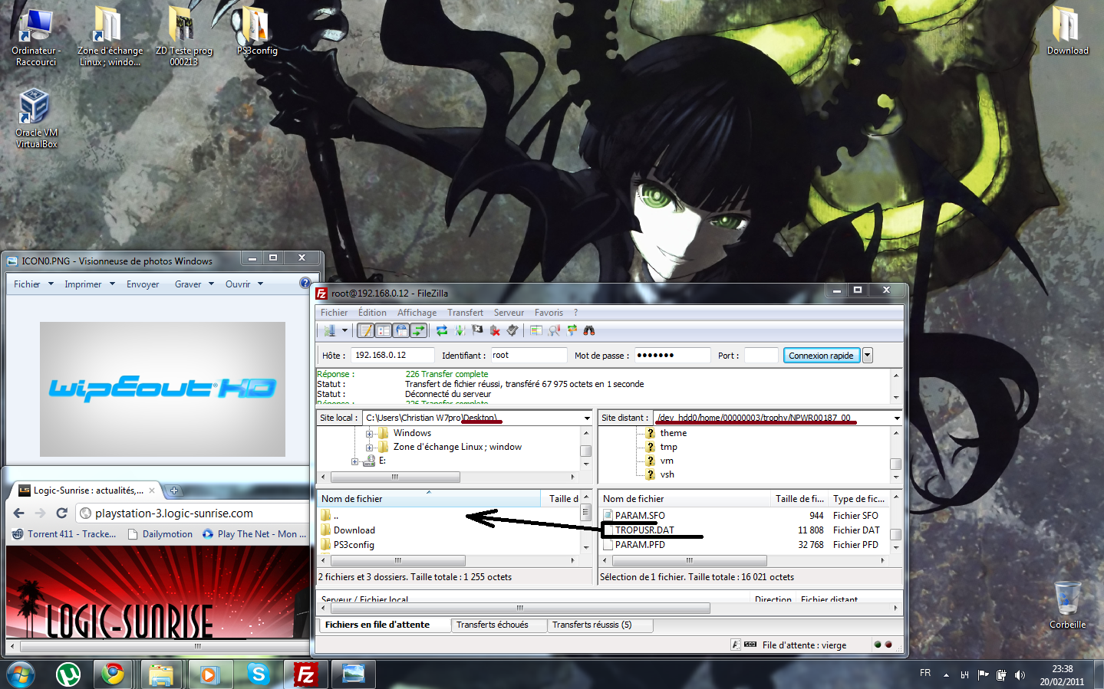This screenshot has width=1104, height=689.
Task: Select the theme folder in remote tree
Action: click(673, 433)
